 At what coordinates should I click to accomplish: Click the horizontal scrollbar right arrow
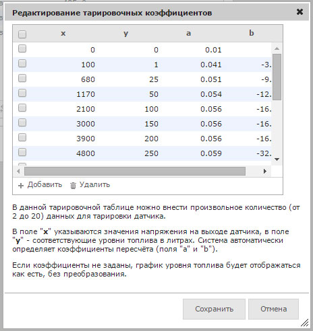coord(265,172)
